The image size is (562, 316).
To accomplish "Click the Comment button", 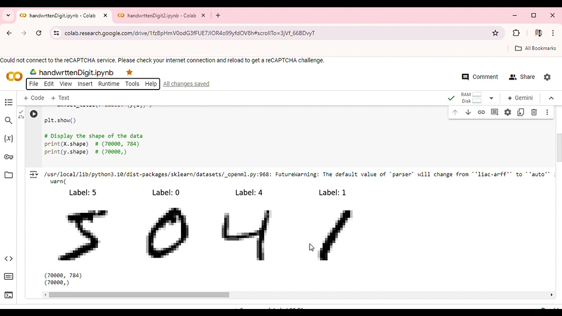I will click(480, 77).
